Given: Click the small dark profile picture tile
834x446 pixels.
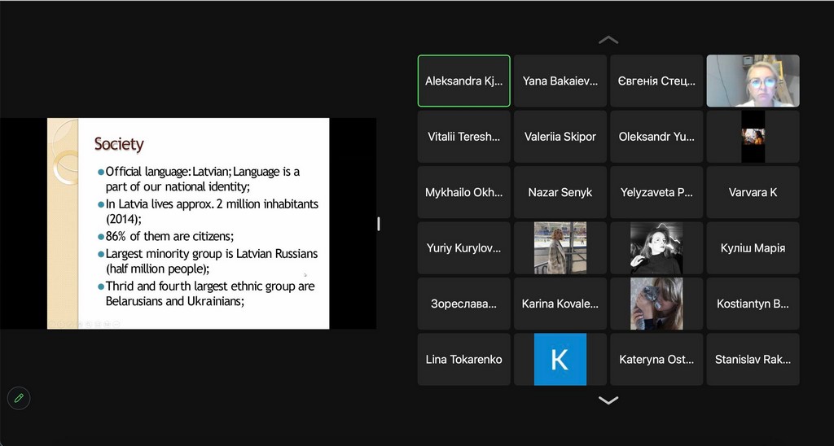Looking at the screenshot, I should coord(753,137).
